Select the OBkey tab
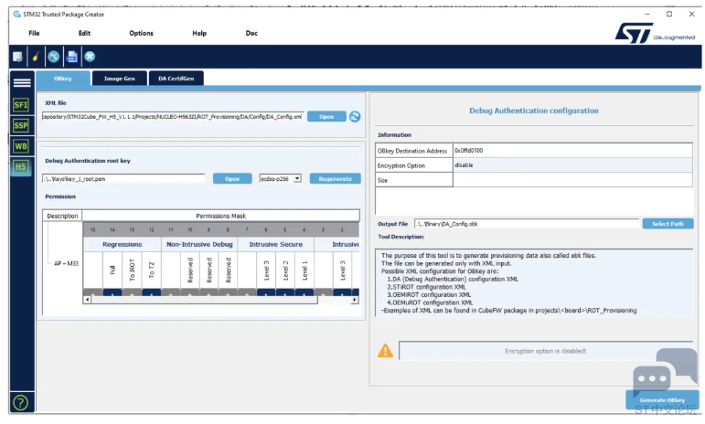Viewport: 705px width, 424px height. (63, 79)
